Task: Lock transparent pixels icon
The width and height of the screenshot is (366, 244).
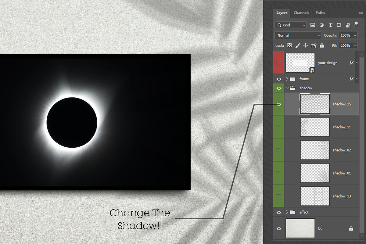Action: pos(290,45)
